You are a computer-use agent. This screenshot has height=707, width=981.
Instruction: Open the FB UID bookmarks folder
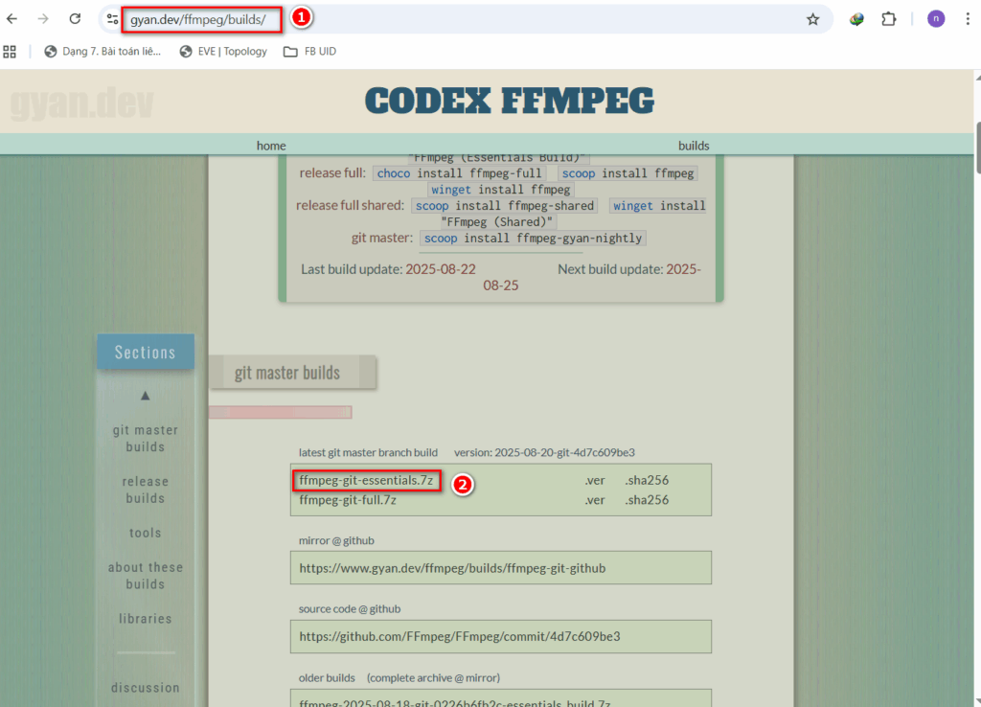(310, 52)
